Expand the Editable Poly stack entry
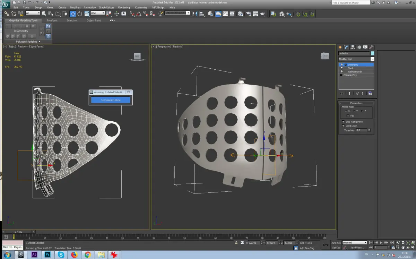Image resolution: width=416 pixels, height=259 pixels. coord(341,75)
